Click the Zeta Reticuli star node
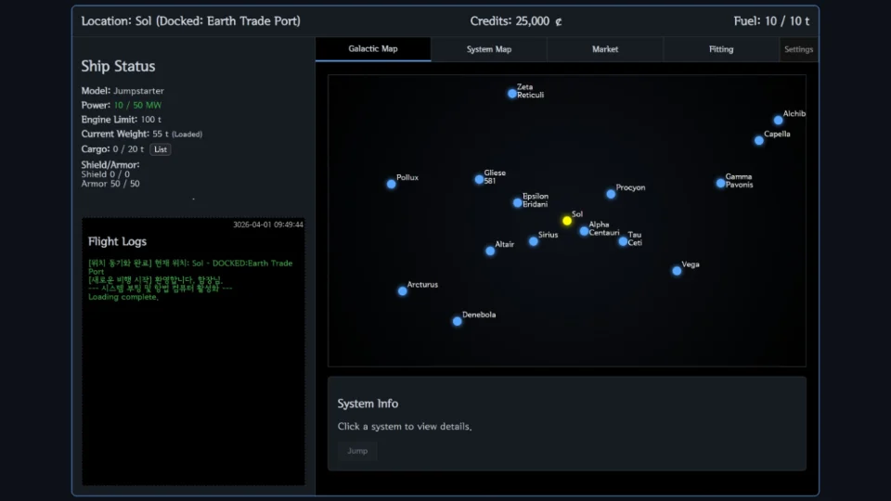The width and height of the screenshot is (891, 501). [x=512, y=94]
